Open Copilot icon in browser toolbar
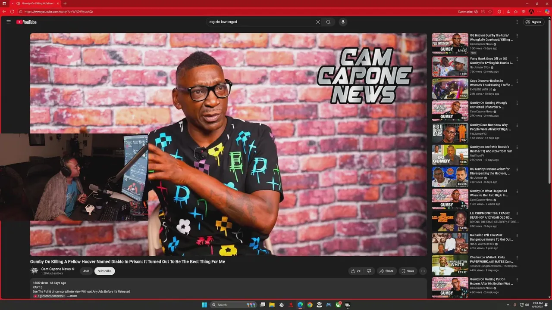 (x=547, y=12)
